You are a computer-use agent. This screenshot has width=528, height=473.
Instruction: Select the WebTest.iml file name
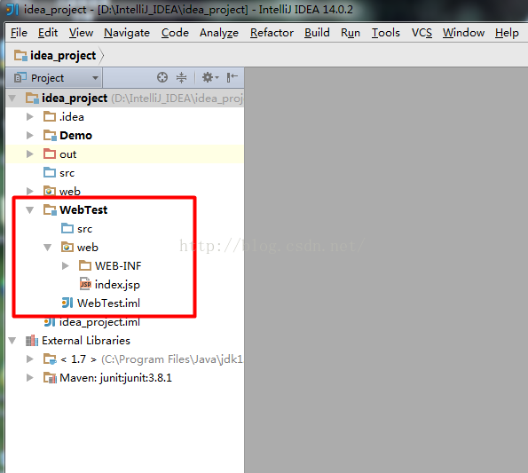pos(108,304)
